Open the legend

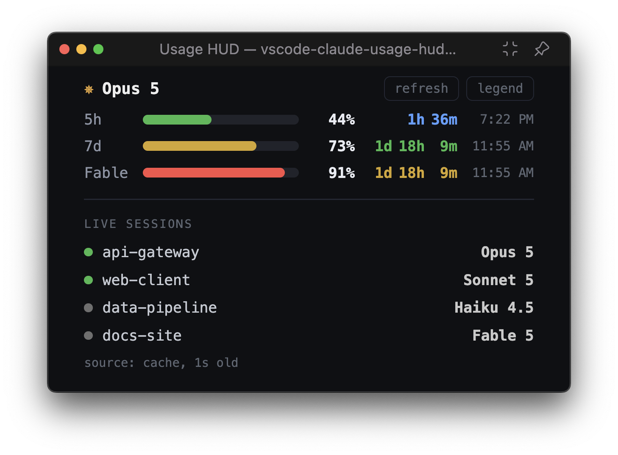(500, 89)
